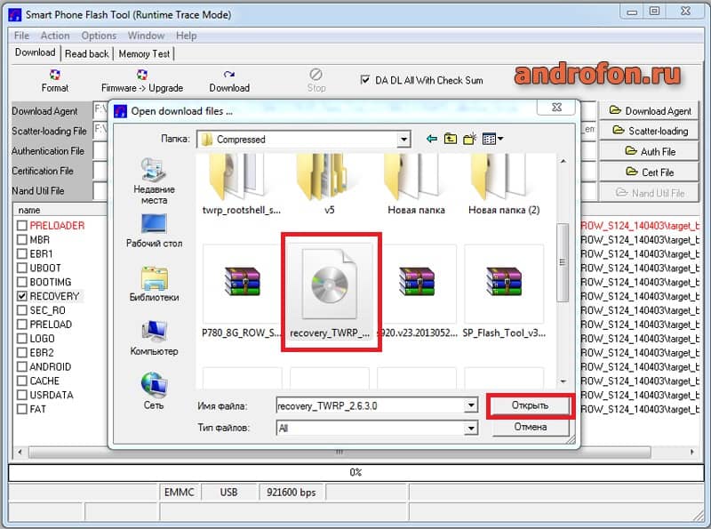Screen dimensions: 711x529
Task: Select the v5 folder
Action: pyautogui.click(x=329, y=184)
